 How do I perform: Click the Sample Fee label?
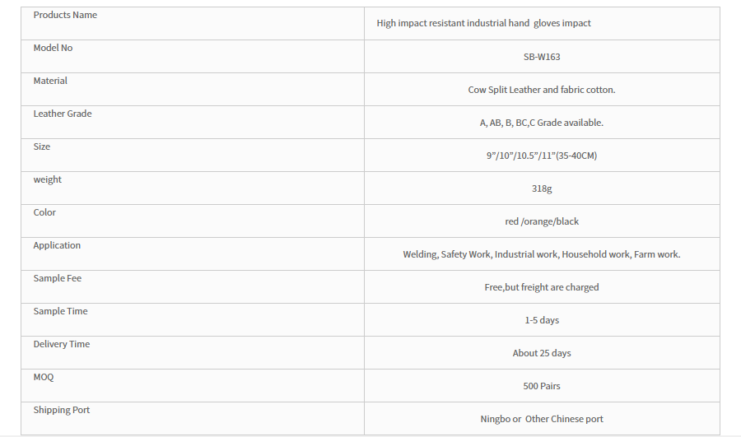tap(57, 278)
